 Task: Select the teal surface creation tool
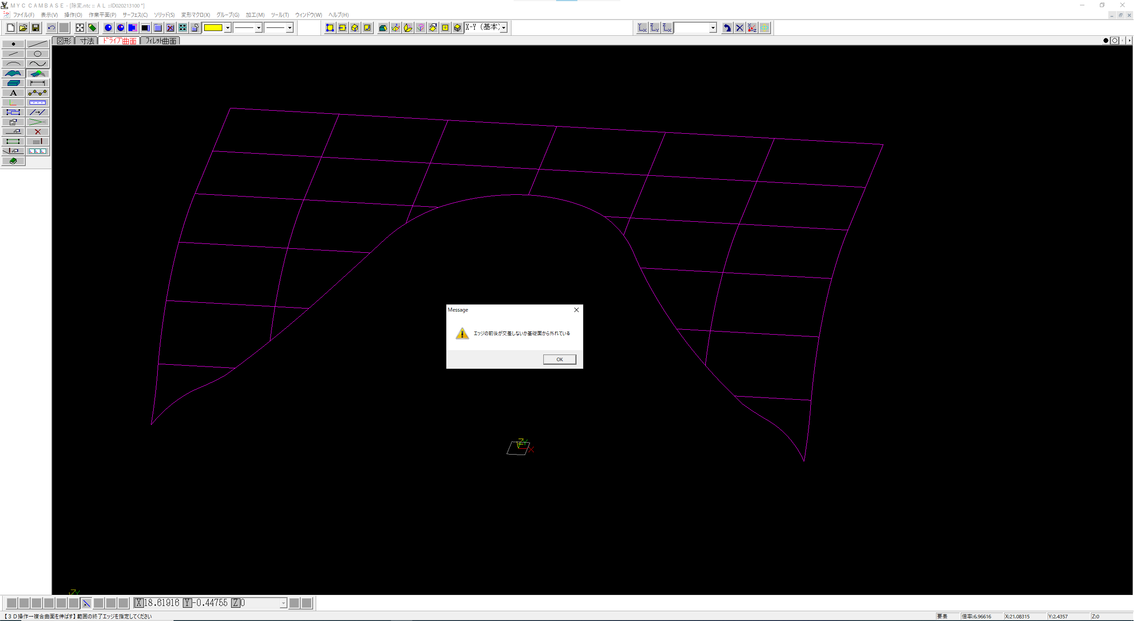pos(13,73)
